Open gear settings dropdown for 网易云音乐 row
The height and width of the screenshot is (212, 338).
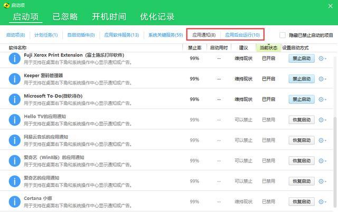point(323,140)
